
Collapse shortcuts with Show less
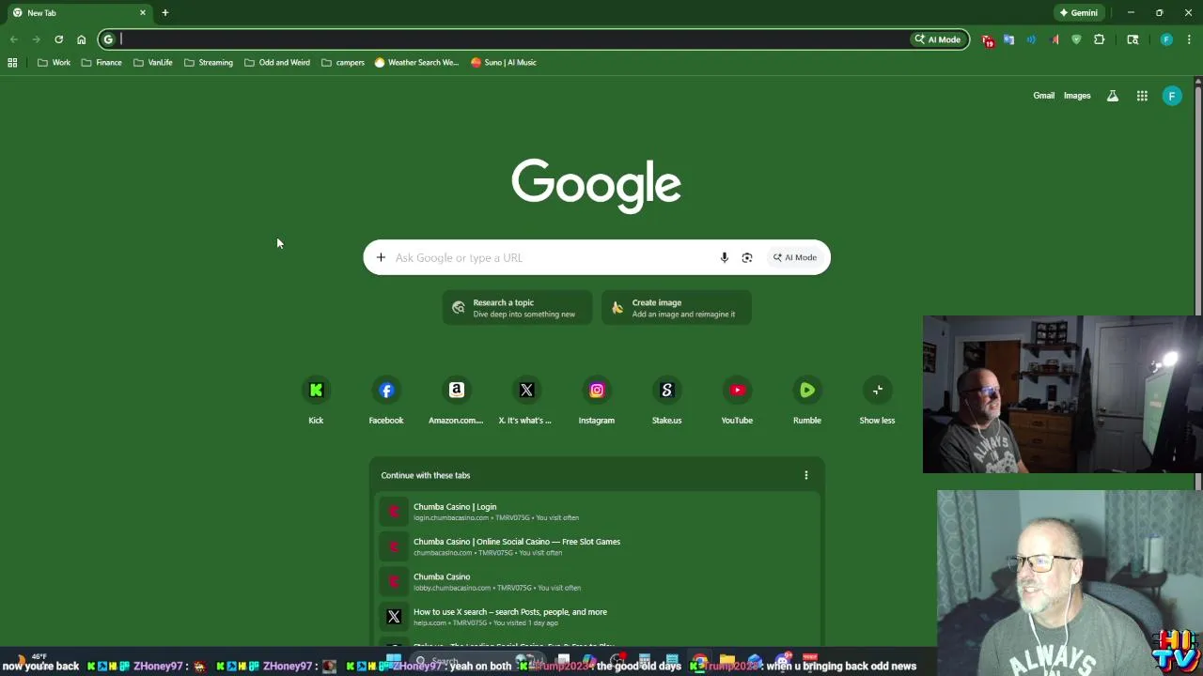click(877, 401)
